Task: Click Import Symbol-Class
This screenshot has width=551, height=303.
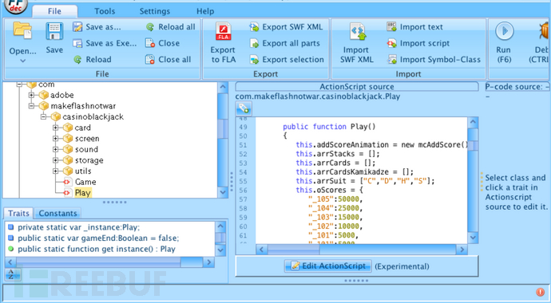Action: point(434,60)
